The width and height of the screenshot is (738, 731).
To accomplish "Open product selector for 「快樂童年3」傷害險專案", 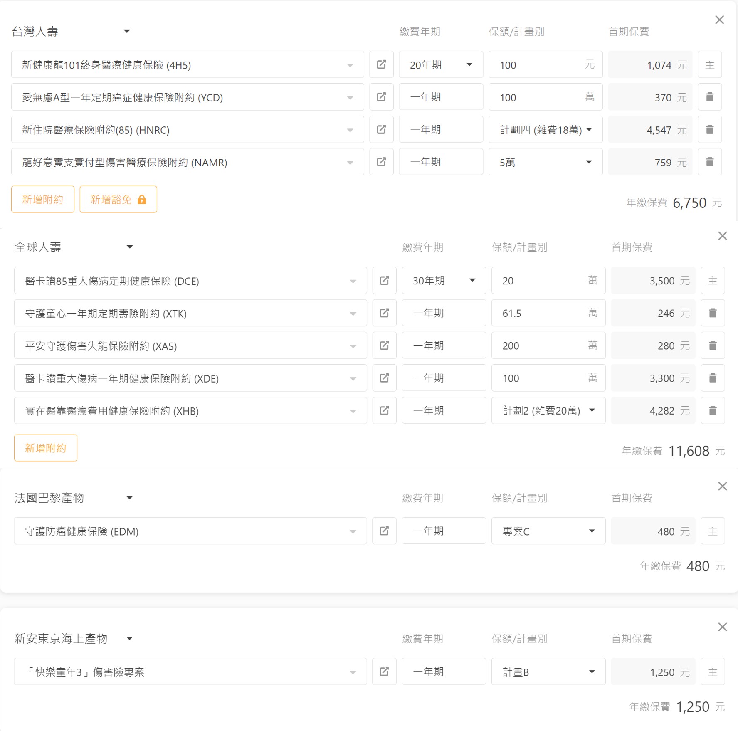I will [190, 671].
